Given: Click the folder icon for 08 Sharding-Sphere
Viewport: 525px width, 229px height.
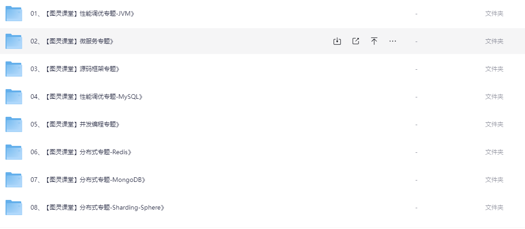Looking at the screenshot, I should [x=14, y=208].
